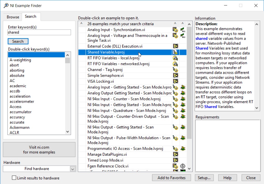264x184 pixels.
Task: Click the first column sort arrow left of the examples header
Action: pyautogui.click(x=82, y=24)
